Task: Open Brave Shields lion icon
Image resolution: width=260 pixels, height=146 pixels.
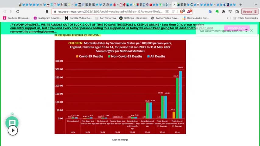Action: click(182, 12)
